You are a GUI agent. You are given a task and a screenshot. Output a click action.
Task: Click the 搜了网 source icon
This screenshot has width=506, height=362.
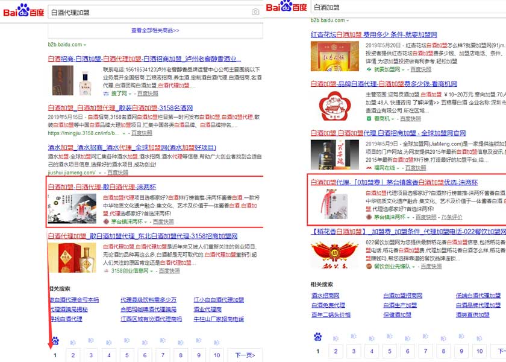pos(106,94)
